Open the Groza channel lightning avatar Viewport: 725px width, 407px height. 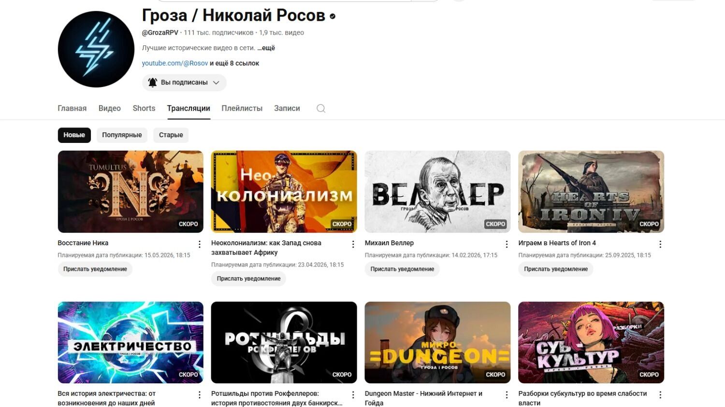96,49
